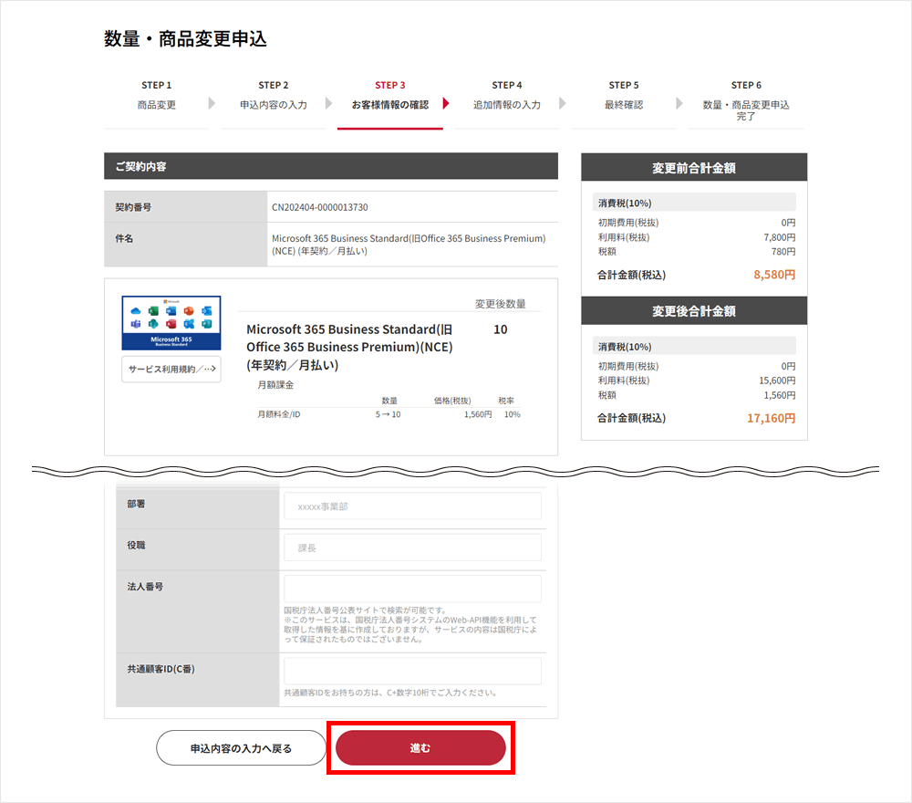
Task: Click the gray arrow after STEP 2
Action: click(x=328, y=104)
